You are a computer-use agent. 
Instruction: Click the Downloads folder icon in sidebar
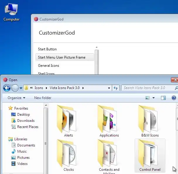point(13,120)
